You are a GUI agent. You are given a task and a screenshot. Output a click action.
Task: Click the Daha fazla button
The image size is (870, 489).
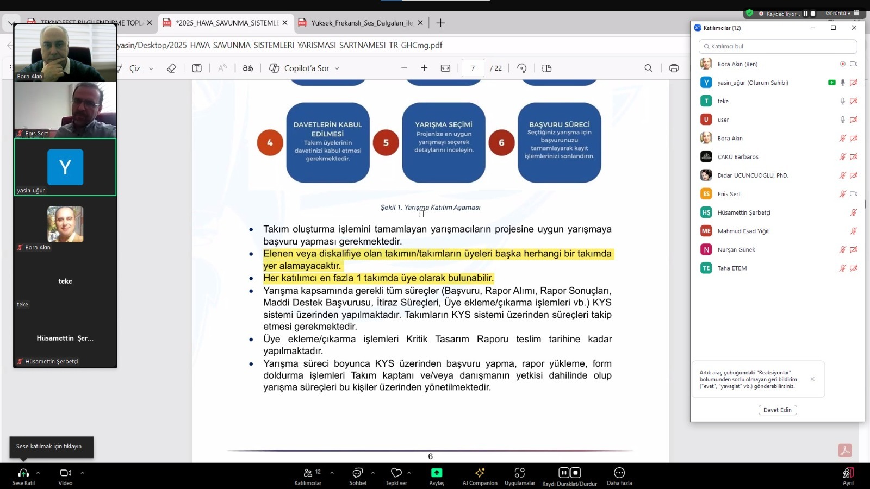pos(619,475)
